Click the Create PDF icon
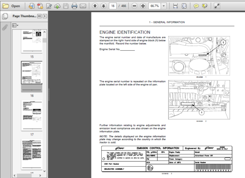This screenshot has height=178, width=245. (40, 6)
